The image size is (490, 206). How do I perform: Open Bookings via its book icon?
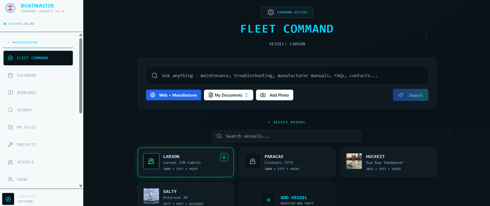point(10,93)
